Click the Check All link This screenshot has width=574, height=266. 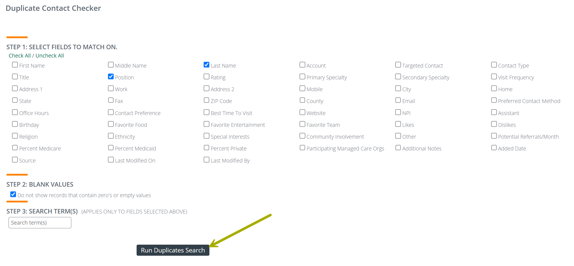[20, 56]
